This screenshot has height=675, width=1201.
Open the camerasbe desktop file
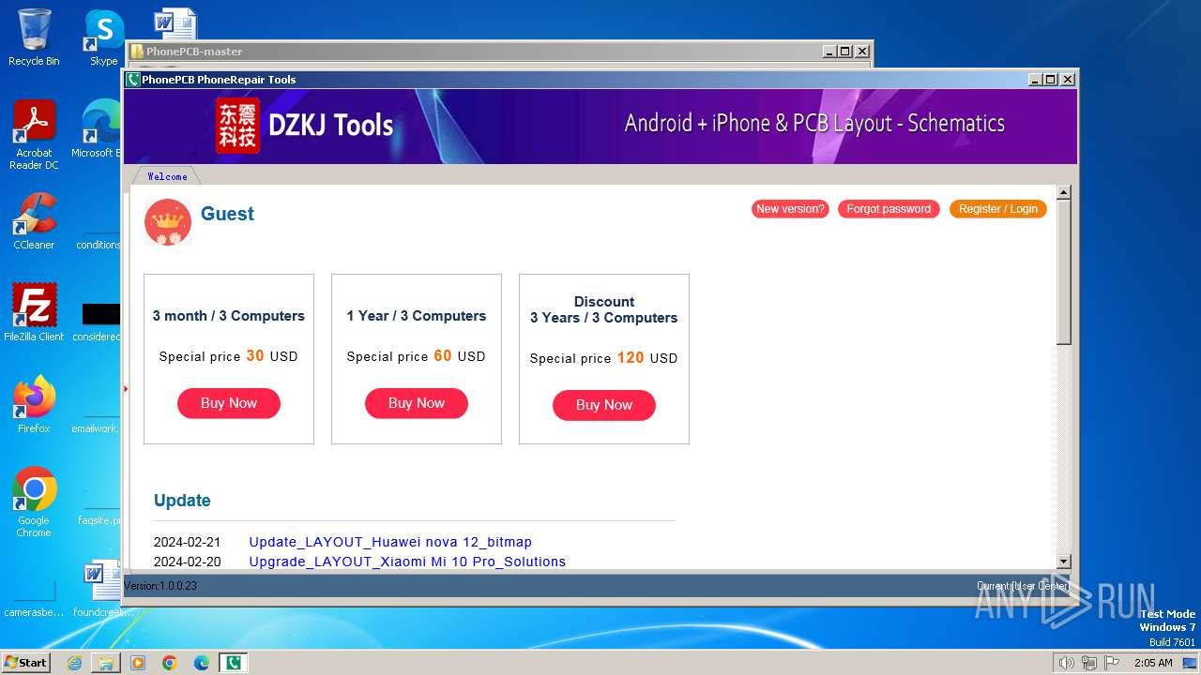[x=34, y=600]
